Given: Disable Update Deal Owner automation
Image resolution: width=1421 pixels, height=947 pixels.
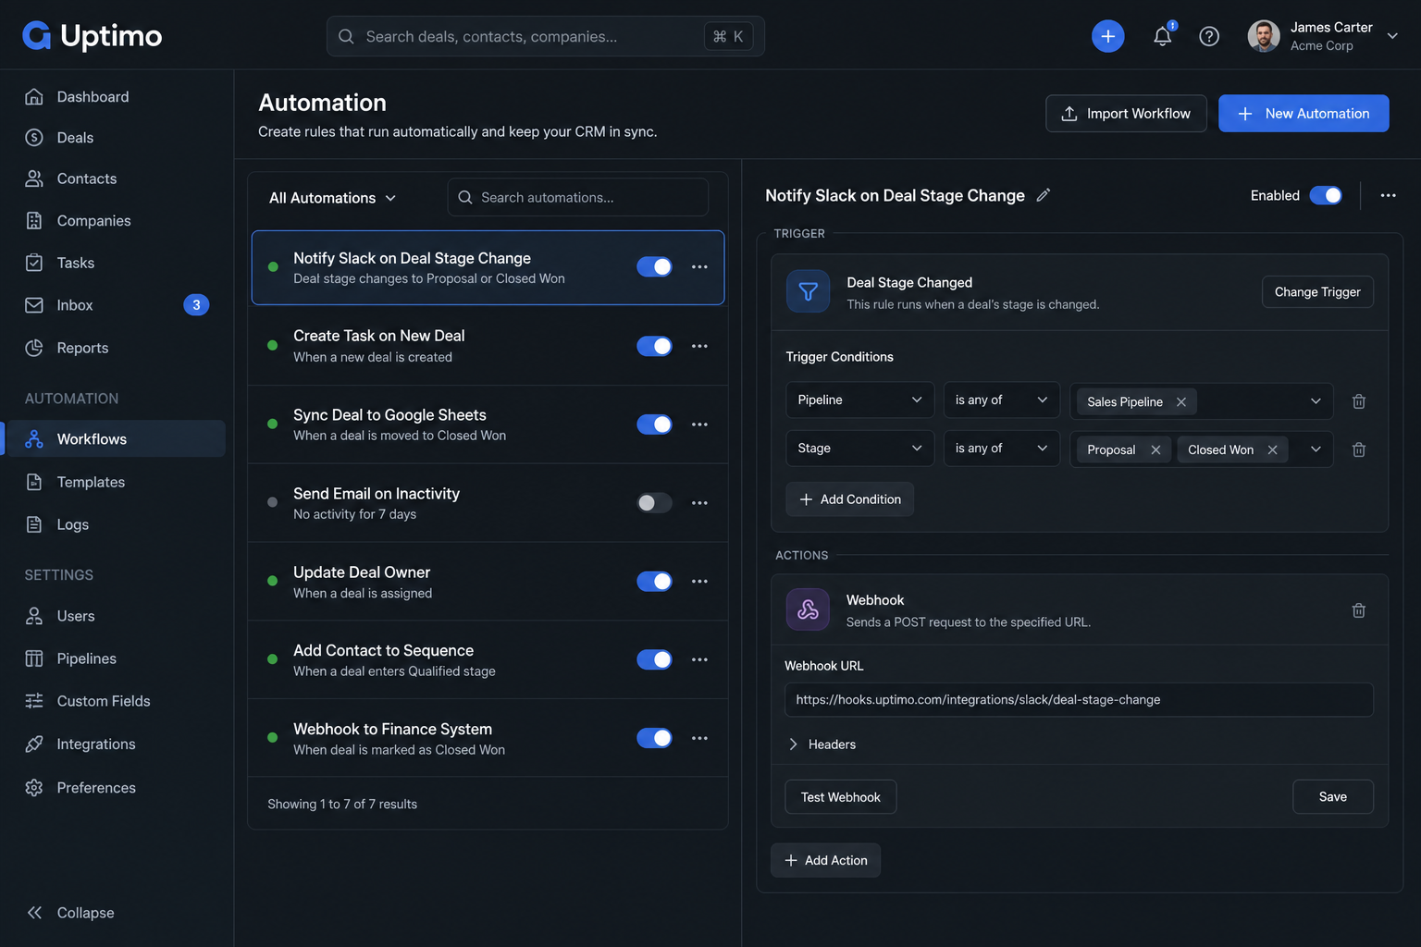Looking at the screenshot, I should tap(654, 582).
